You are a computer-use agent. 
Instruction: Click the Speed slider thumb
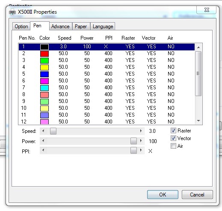coord(53,131)
